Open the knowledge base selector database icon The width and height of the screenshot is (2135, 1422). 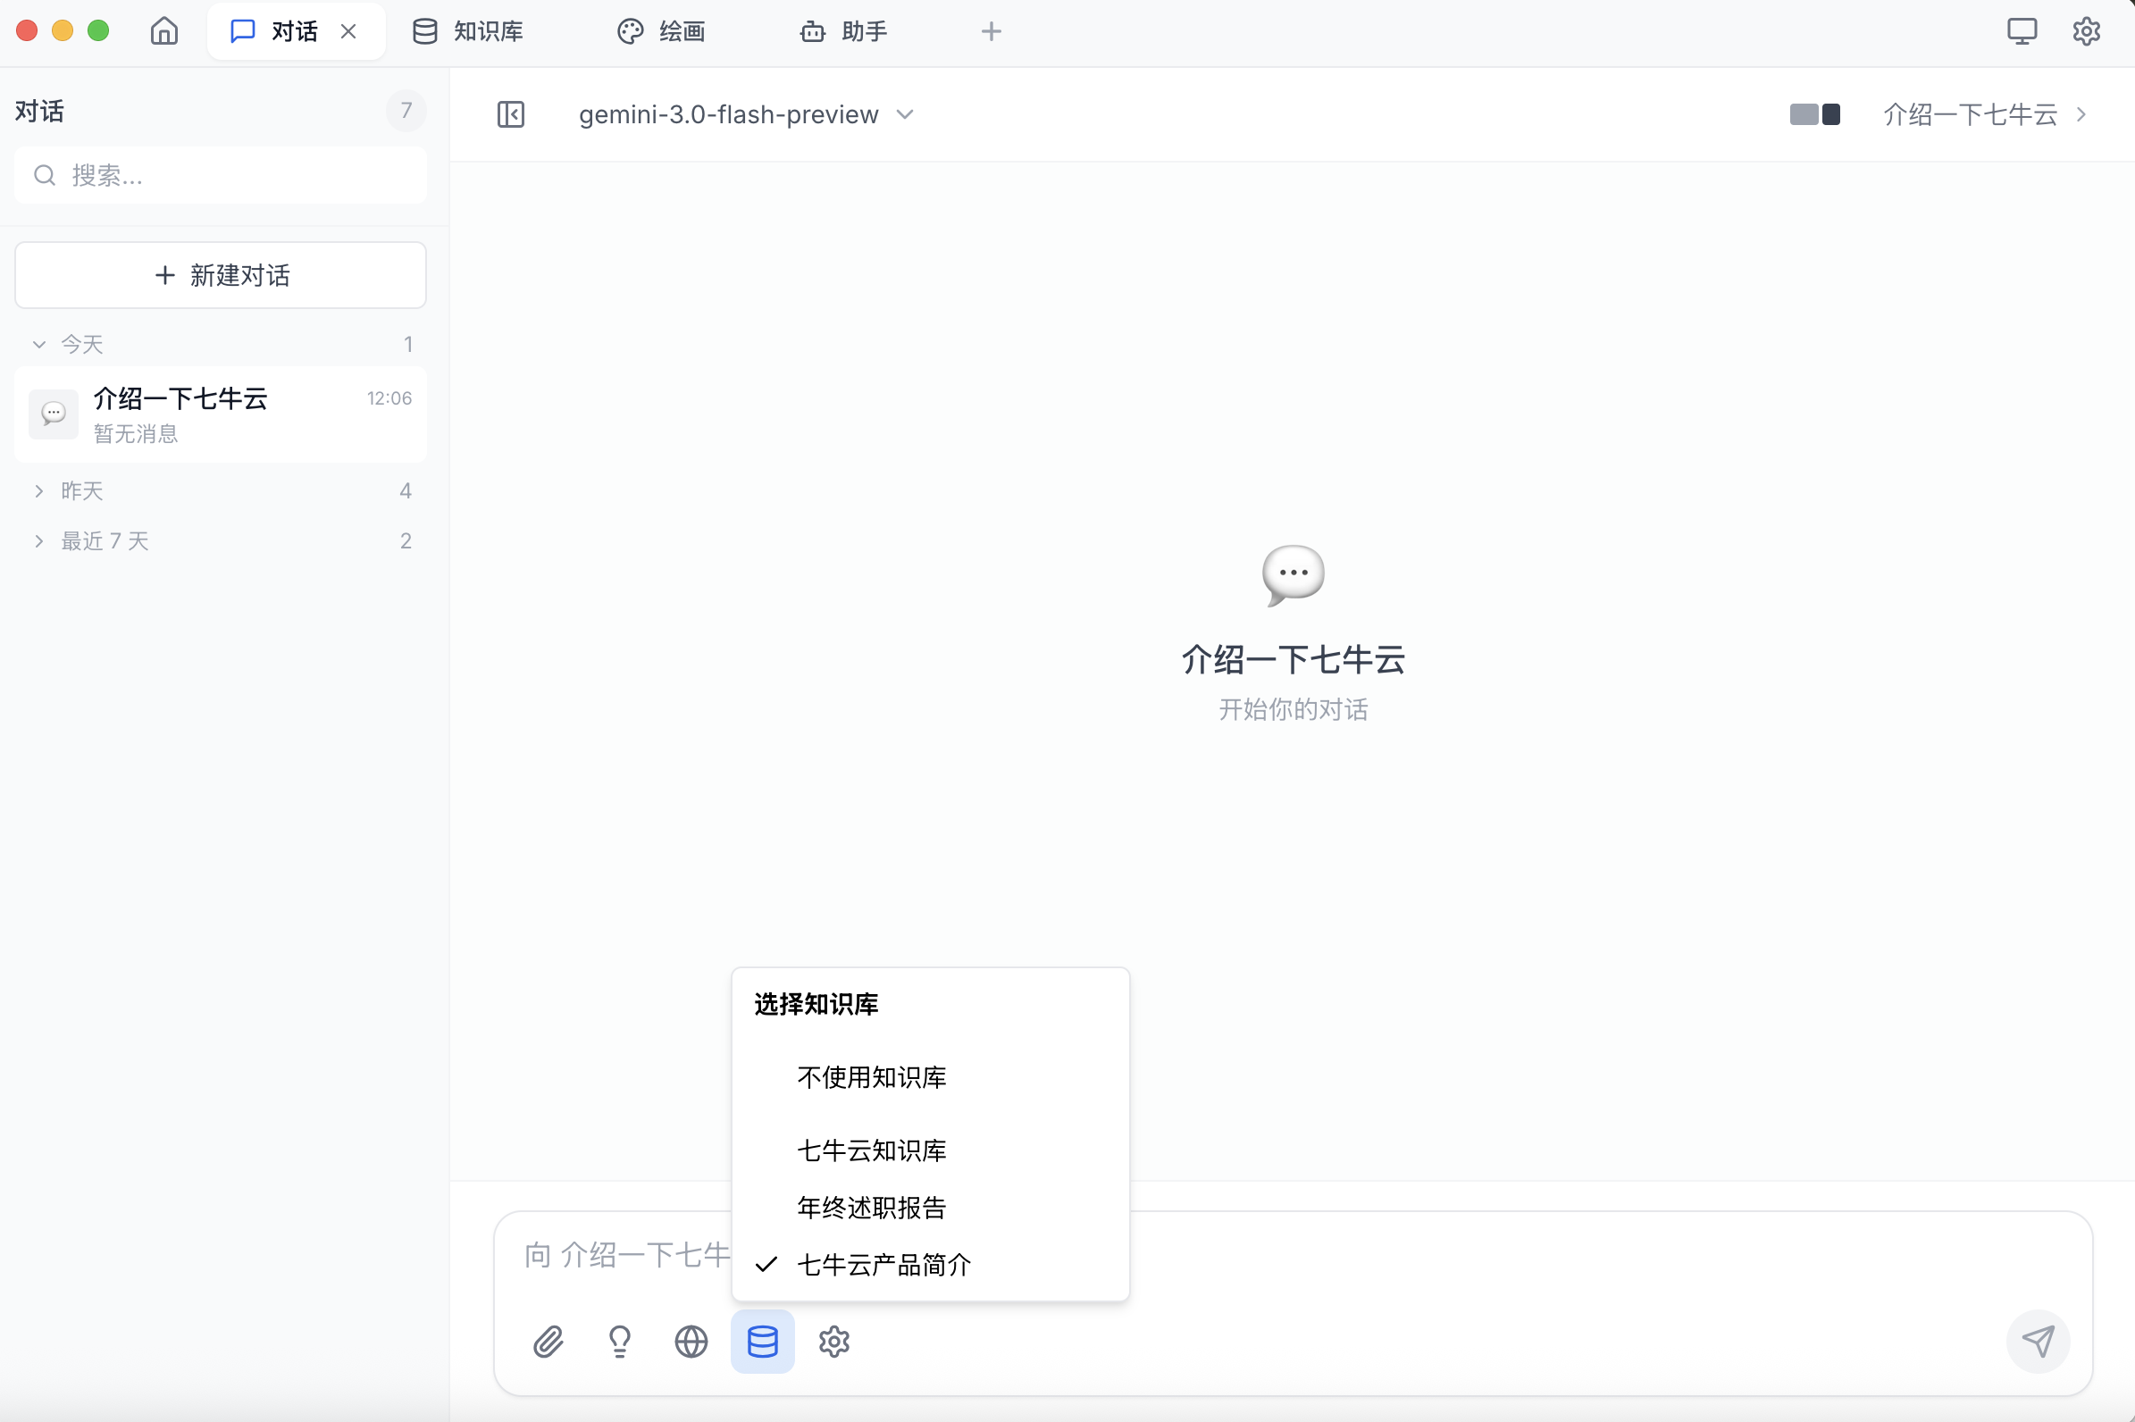(762, 1342)
